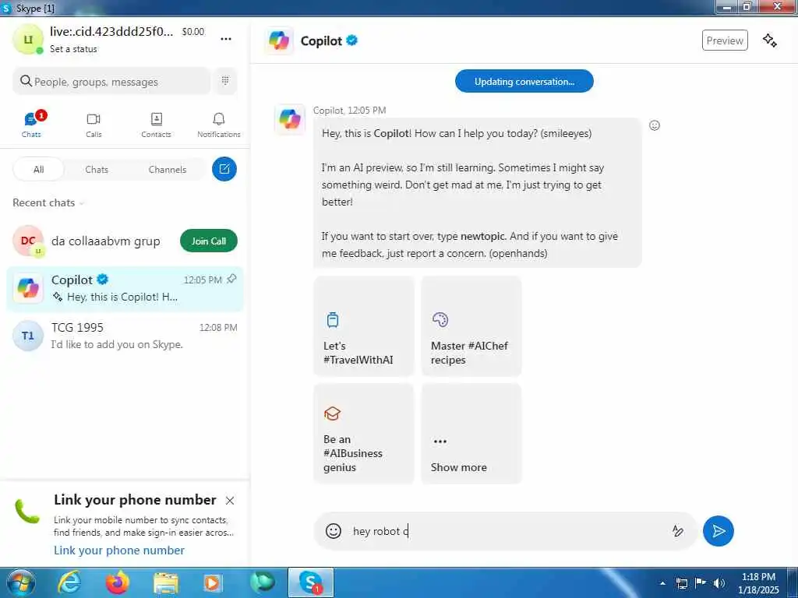The height and width of the screenshot is (598, 798).
Task: Open file explorer from taskbar
Action: tap(165, 582)
